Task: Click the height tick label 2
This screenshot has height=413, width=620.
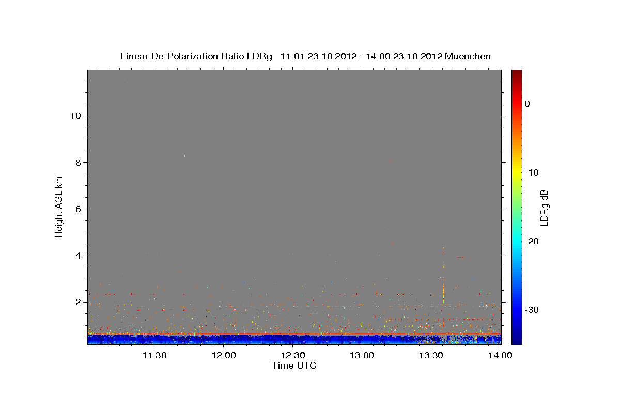Action: point(77,302)
